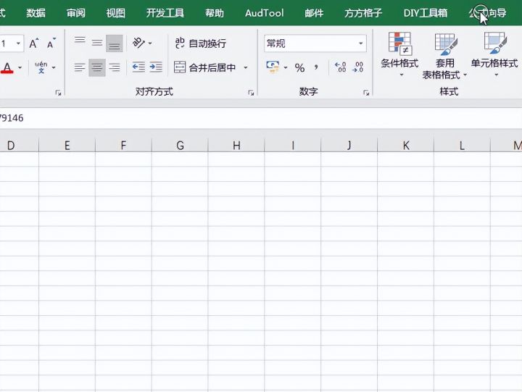Select column E header

[x=67, y=146]
